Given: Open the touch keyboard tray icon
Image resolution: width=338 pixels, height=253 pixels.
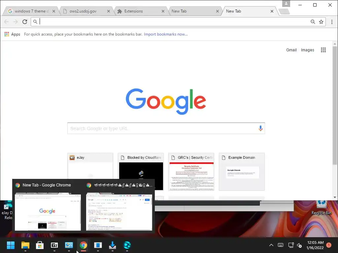Looking at the screenshot, I should pos(281,245).
